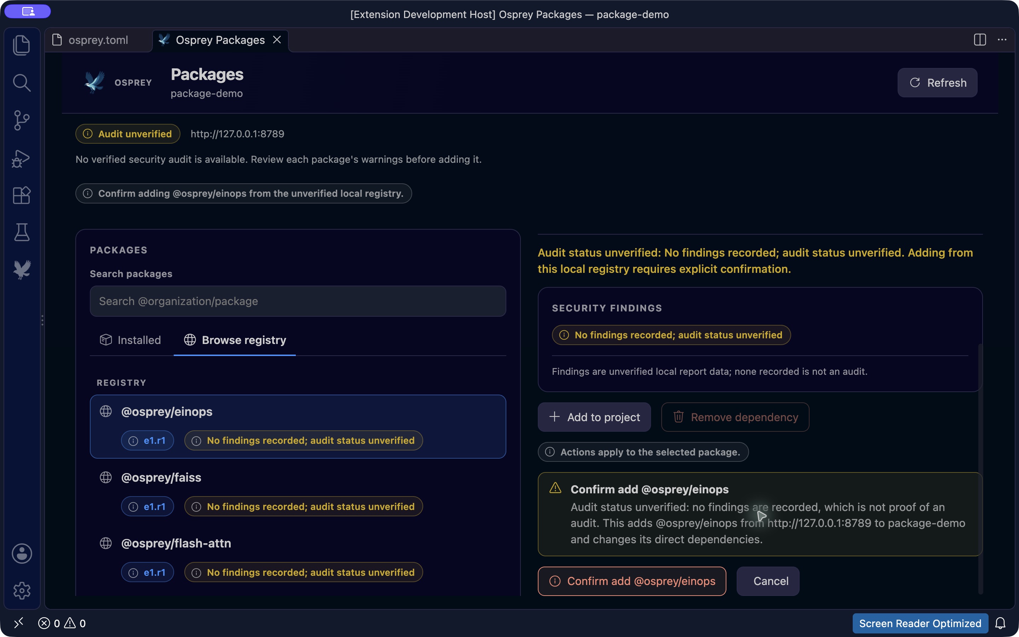Click the e1.r1 badge under @osprey/faiss
This screenshot has height=637, width=1019.
(x=148, y=506)
